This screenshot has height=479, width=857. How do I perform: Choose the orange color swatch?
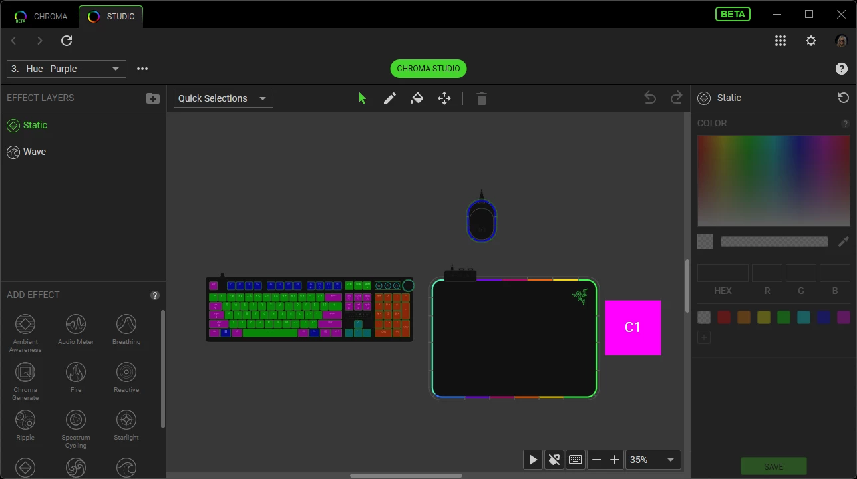coord(744,317)
